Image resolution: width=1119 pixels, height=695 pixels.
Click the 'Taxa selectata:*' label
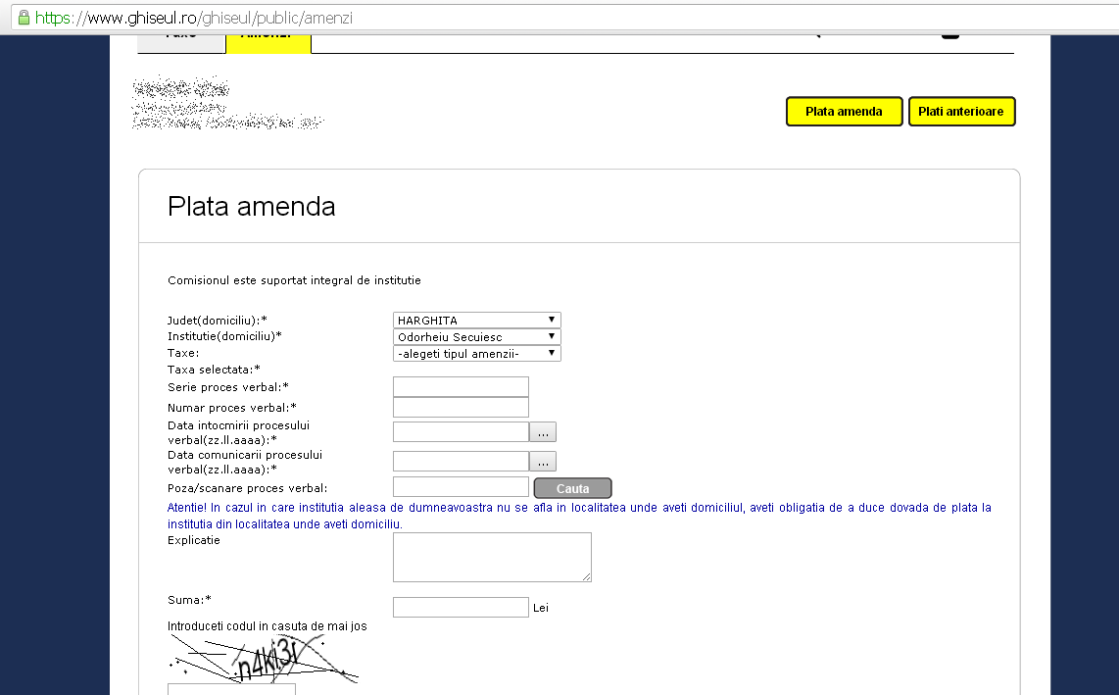(x=214, y=370)
